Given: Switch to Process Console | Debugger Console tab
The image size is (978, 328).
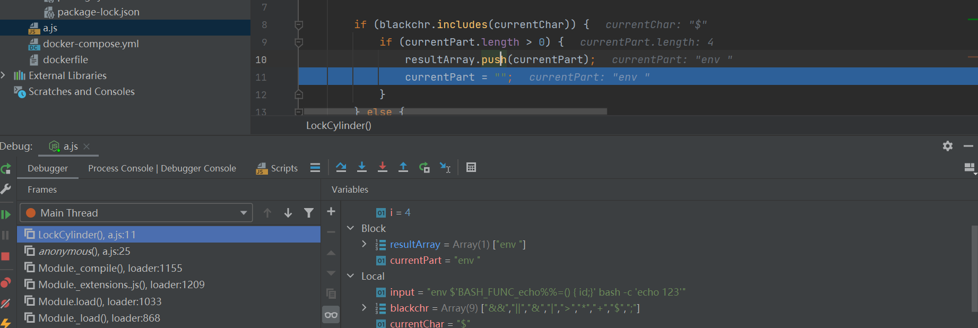Looking at the screenshot, I should [162, 168].
